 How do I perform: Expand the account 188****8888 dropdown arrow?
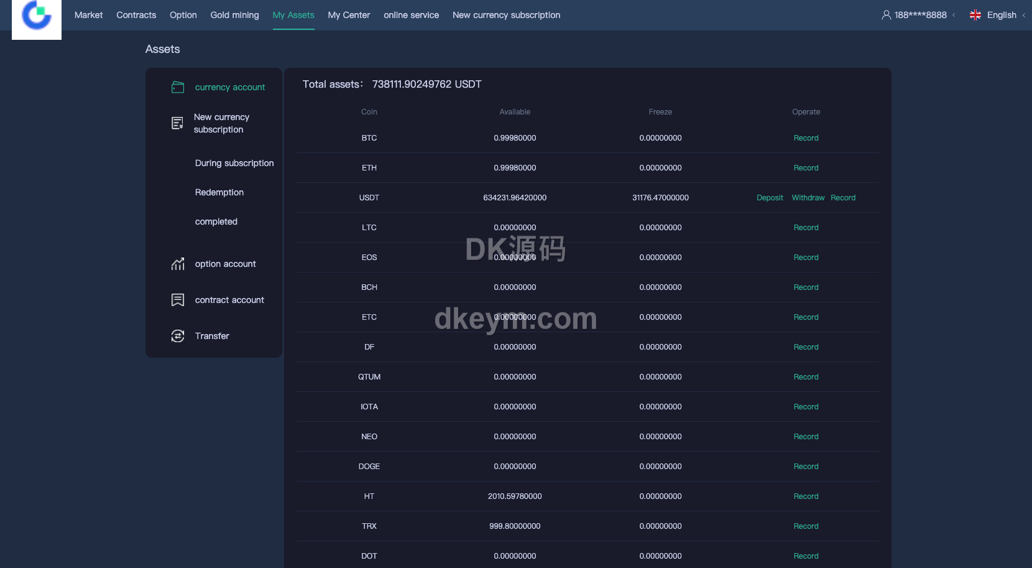click(954, 15)
